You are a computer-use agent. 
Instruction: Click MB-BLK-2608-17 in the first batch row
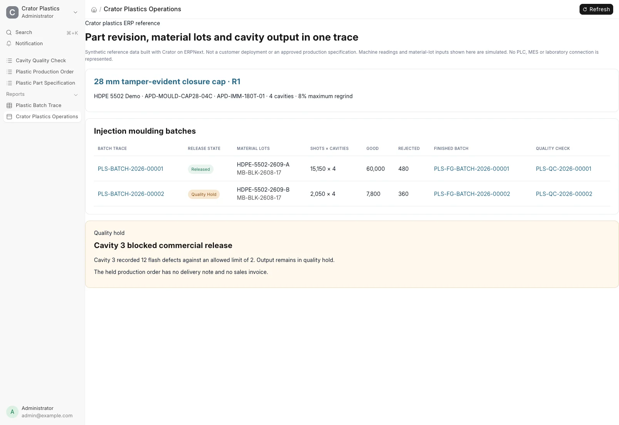click(259, 173)
